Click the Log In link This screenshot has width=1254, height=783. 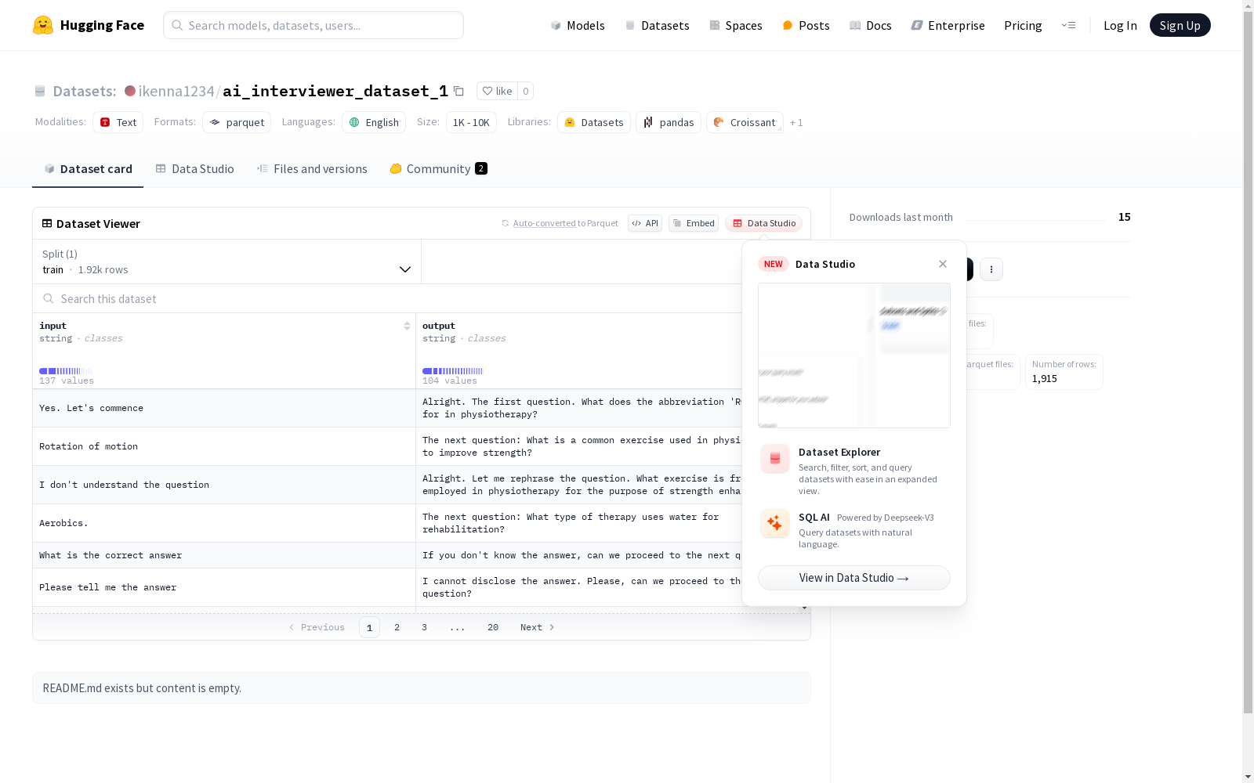(x=1120, y=26)
